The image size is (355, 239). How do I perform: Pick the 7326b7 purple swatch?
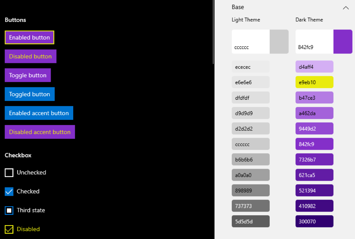[x=315, y=160]
